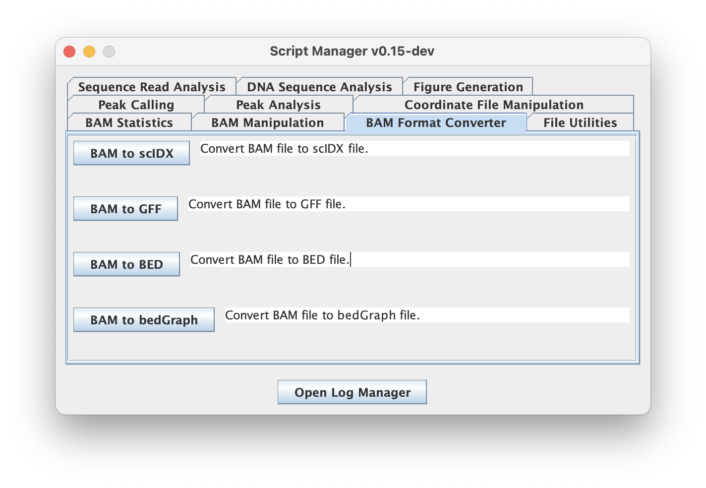Switch to Coordinate File Manipulation tab
The height and width of the screenshot is (488, 706).
coord(494,105)
